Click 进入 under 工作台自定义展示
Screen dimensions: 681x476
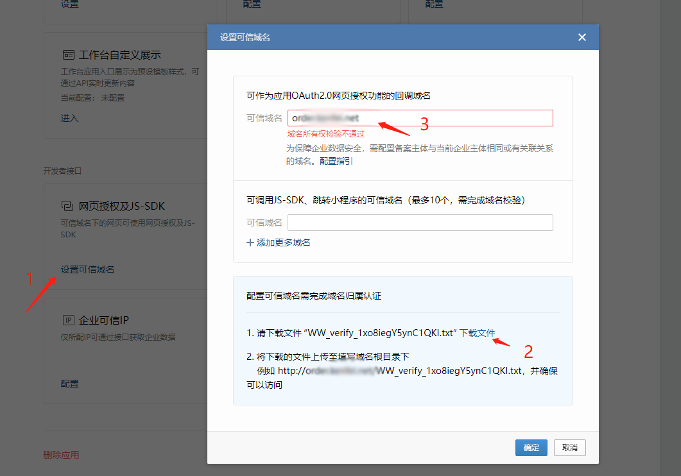(69, 118)
